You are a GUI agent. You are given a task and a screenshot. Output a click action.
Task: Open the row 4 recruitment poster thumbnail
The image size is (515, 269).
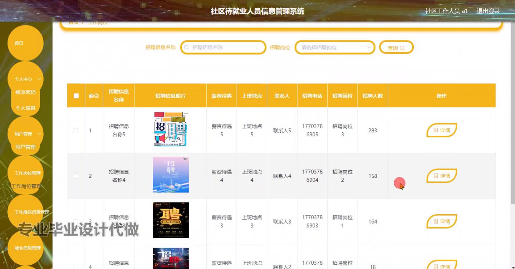coord(171,258)
